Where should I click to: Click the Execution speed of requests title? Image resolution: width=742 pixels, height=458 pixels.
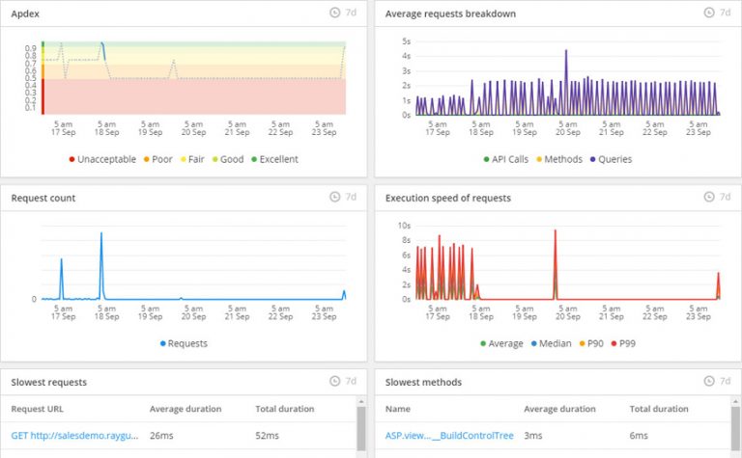(448, 198)
